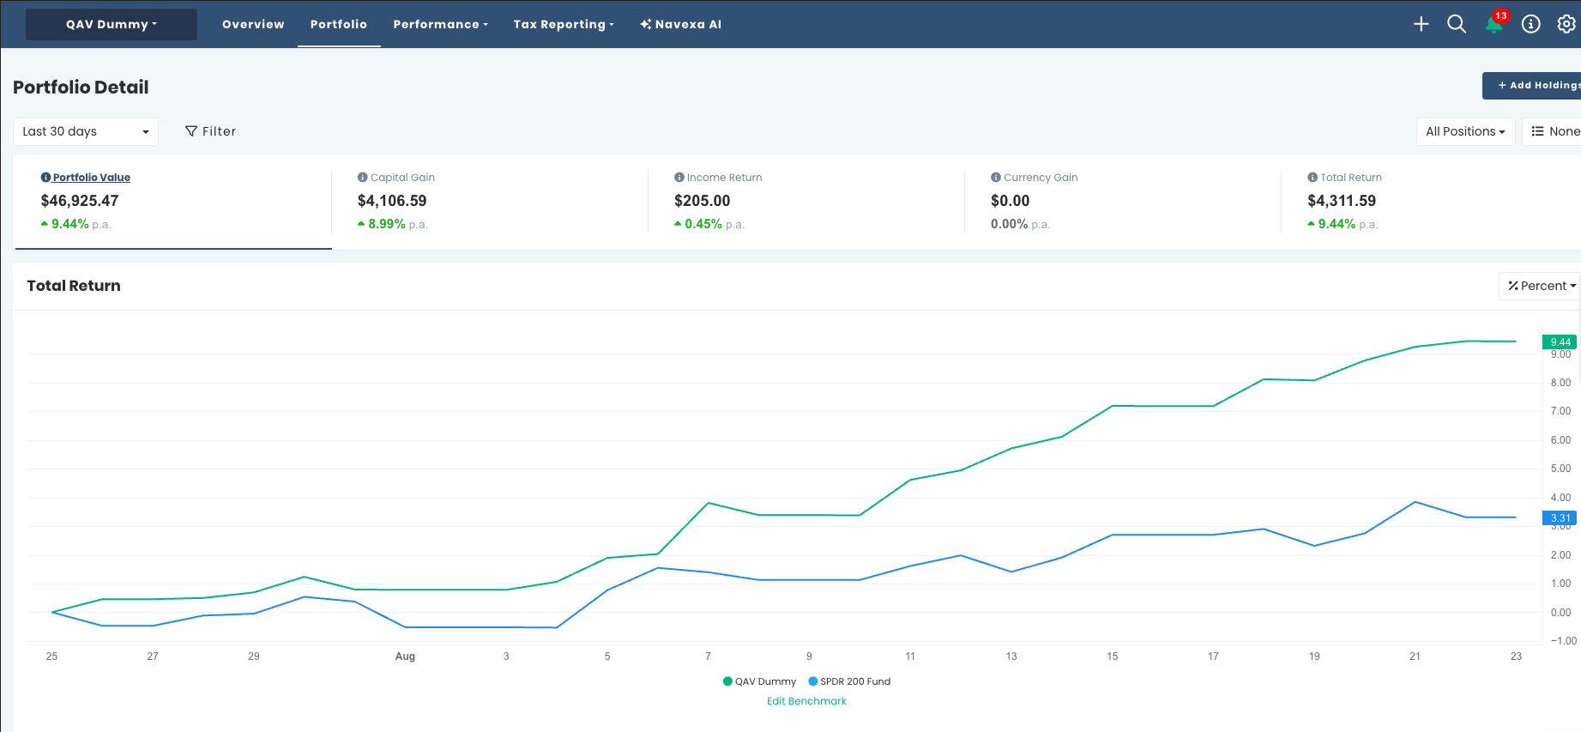This screenshot has width=1581, height=732.
Task: Open settings gear icon
Action: [1566, 24]
